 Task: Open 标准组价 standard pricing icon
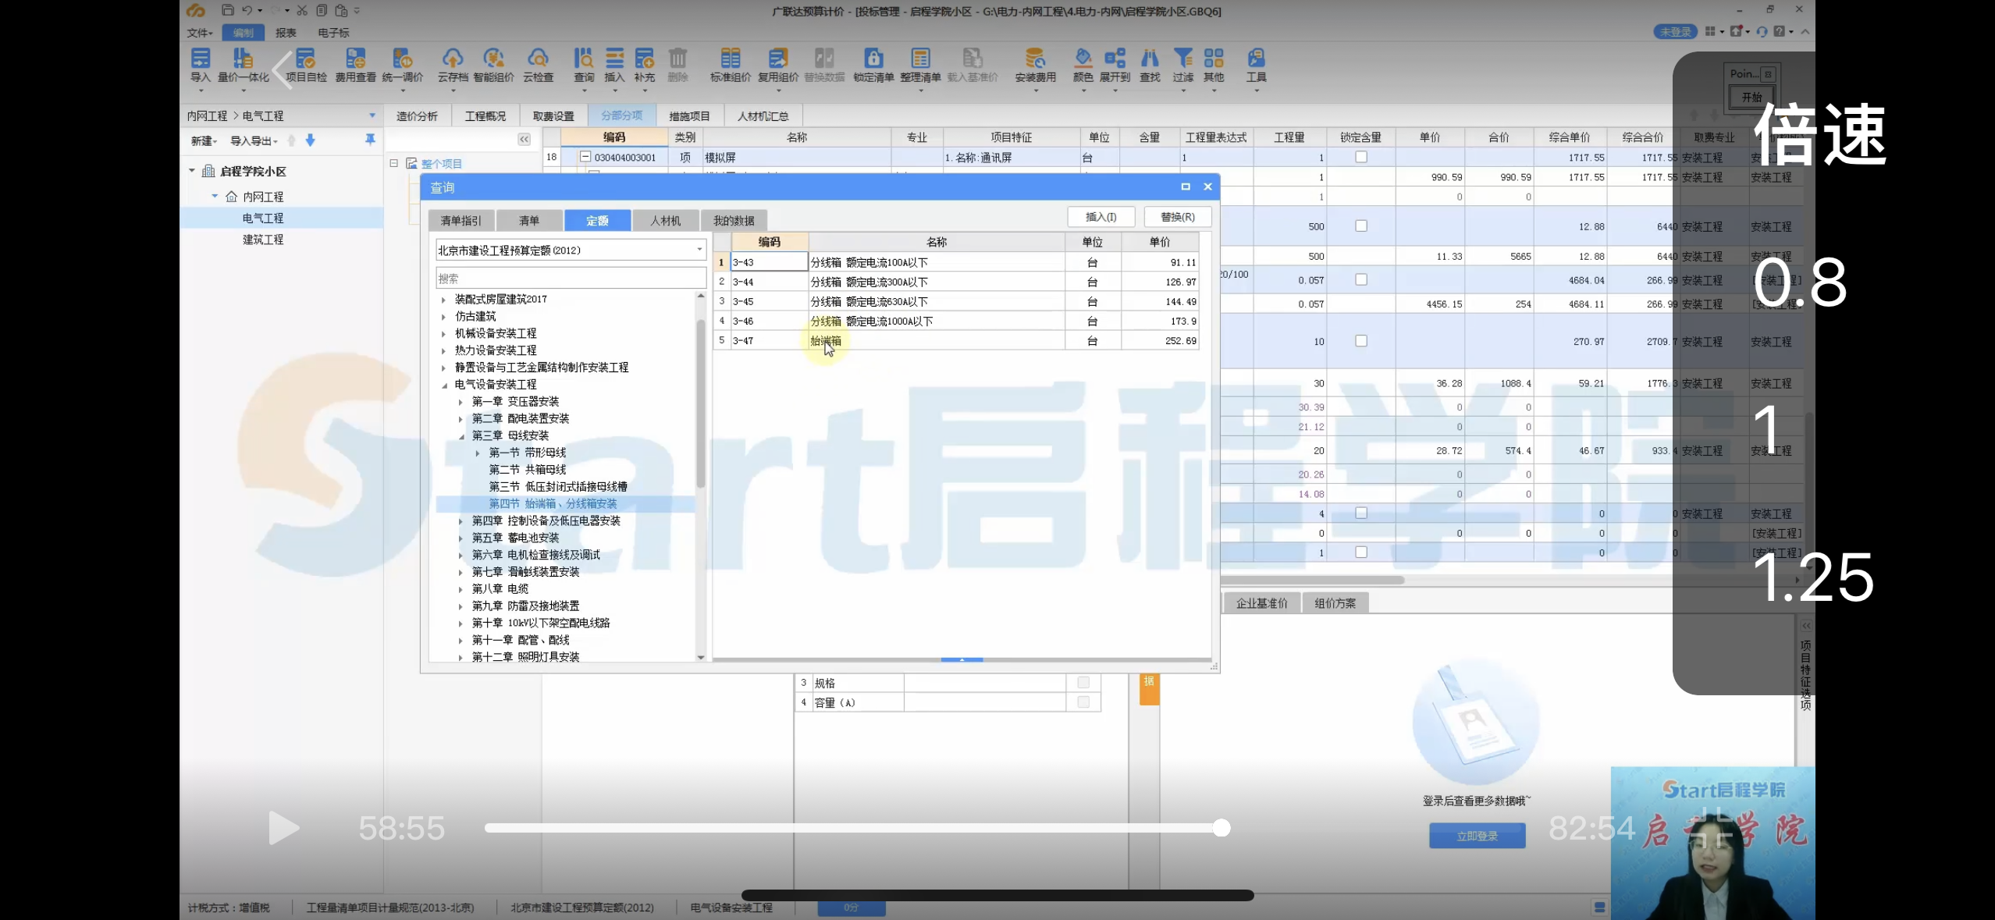click(x=731, y=65)
